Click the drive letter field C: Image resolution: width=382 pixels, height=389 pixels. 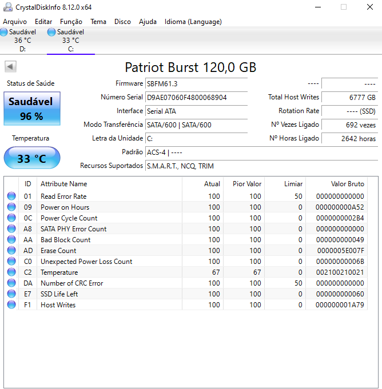click(x=196, y=138)
